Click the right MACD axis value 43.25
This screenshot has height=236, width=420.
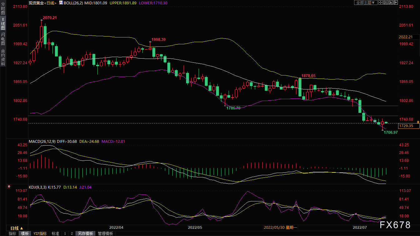coord(404,145)
